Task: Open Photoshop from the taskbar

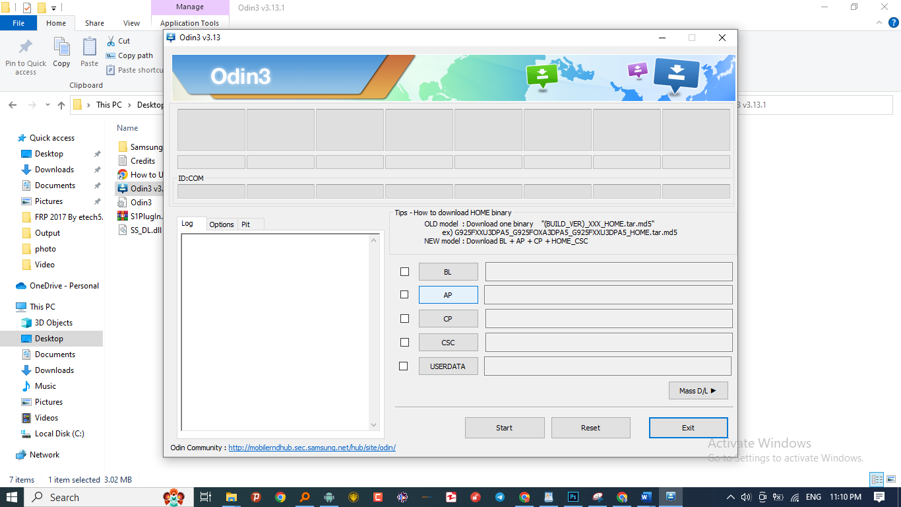Action: (x=573, y=497)
